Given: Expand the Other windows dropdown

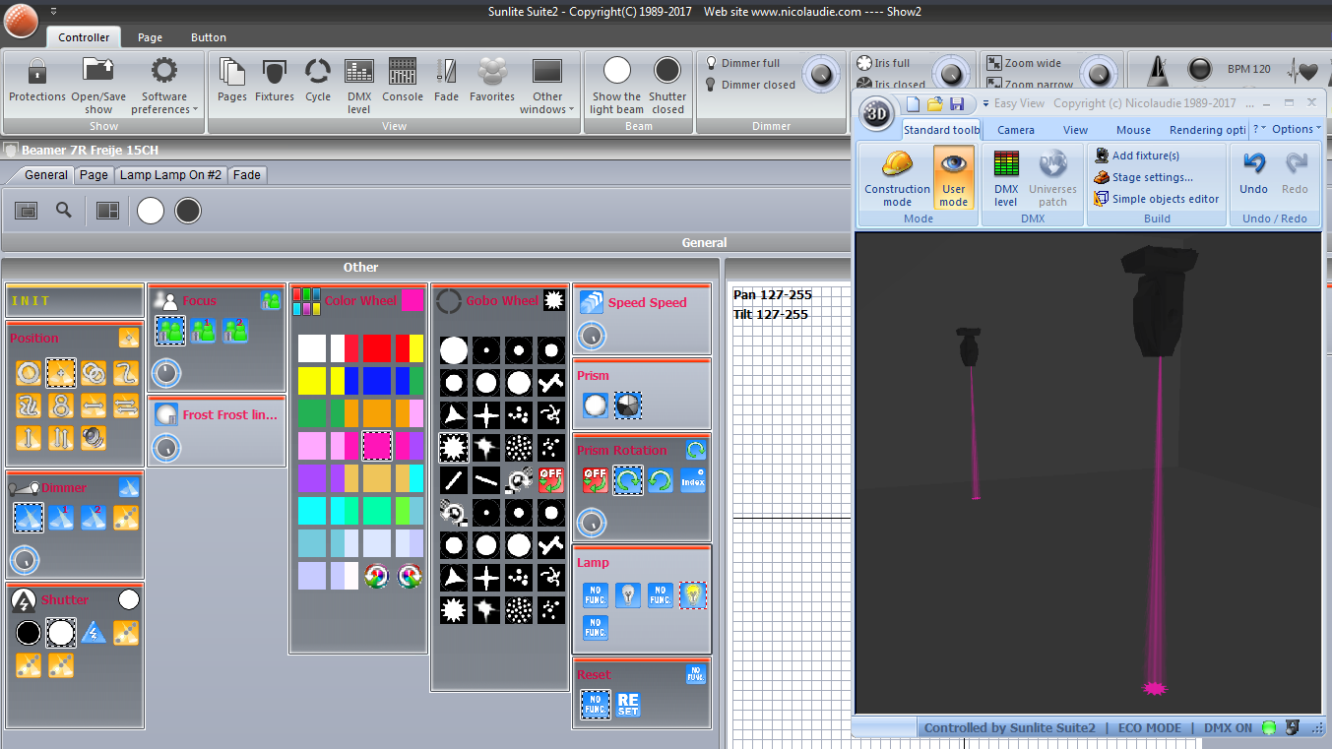Looking at the screenshot, I should pyautogui.click(x=547, y=86).
